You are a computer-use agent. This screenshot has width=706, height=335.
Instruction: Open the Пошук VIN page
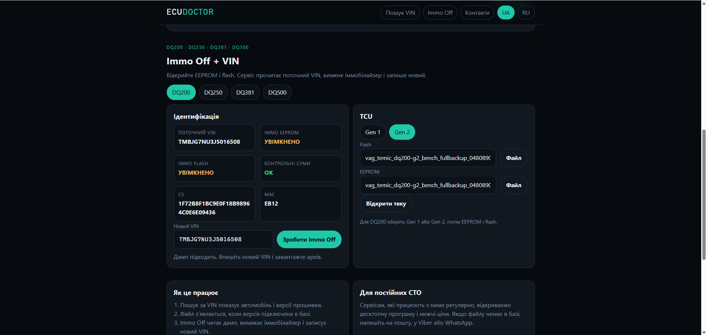400,13
